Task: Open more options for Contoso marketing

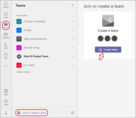Action: click(x=73, y=21)
